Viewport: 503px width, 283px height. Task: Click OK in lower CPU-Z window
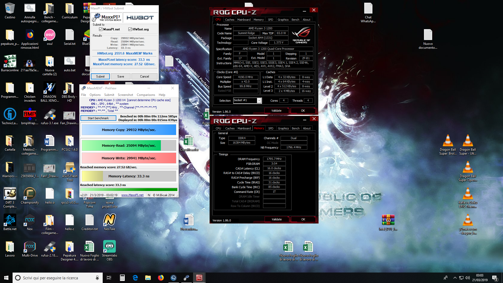(x=303, y=220)
